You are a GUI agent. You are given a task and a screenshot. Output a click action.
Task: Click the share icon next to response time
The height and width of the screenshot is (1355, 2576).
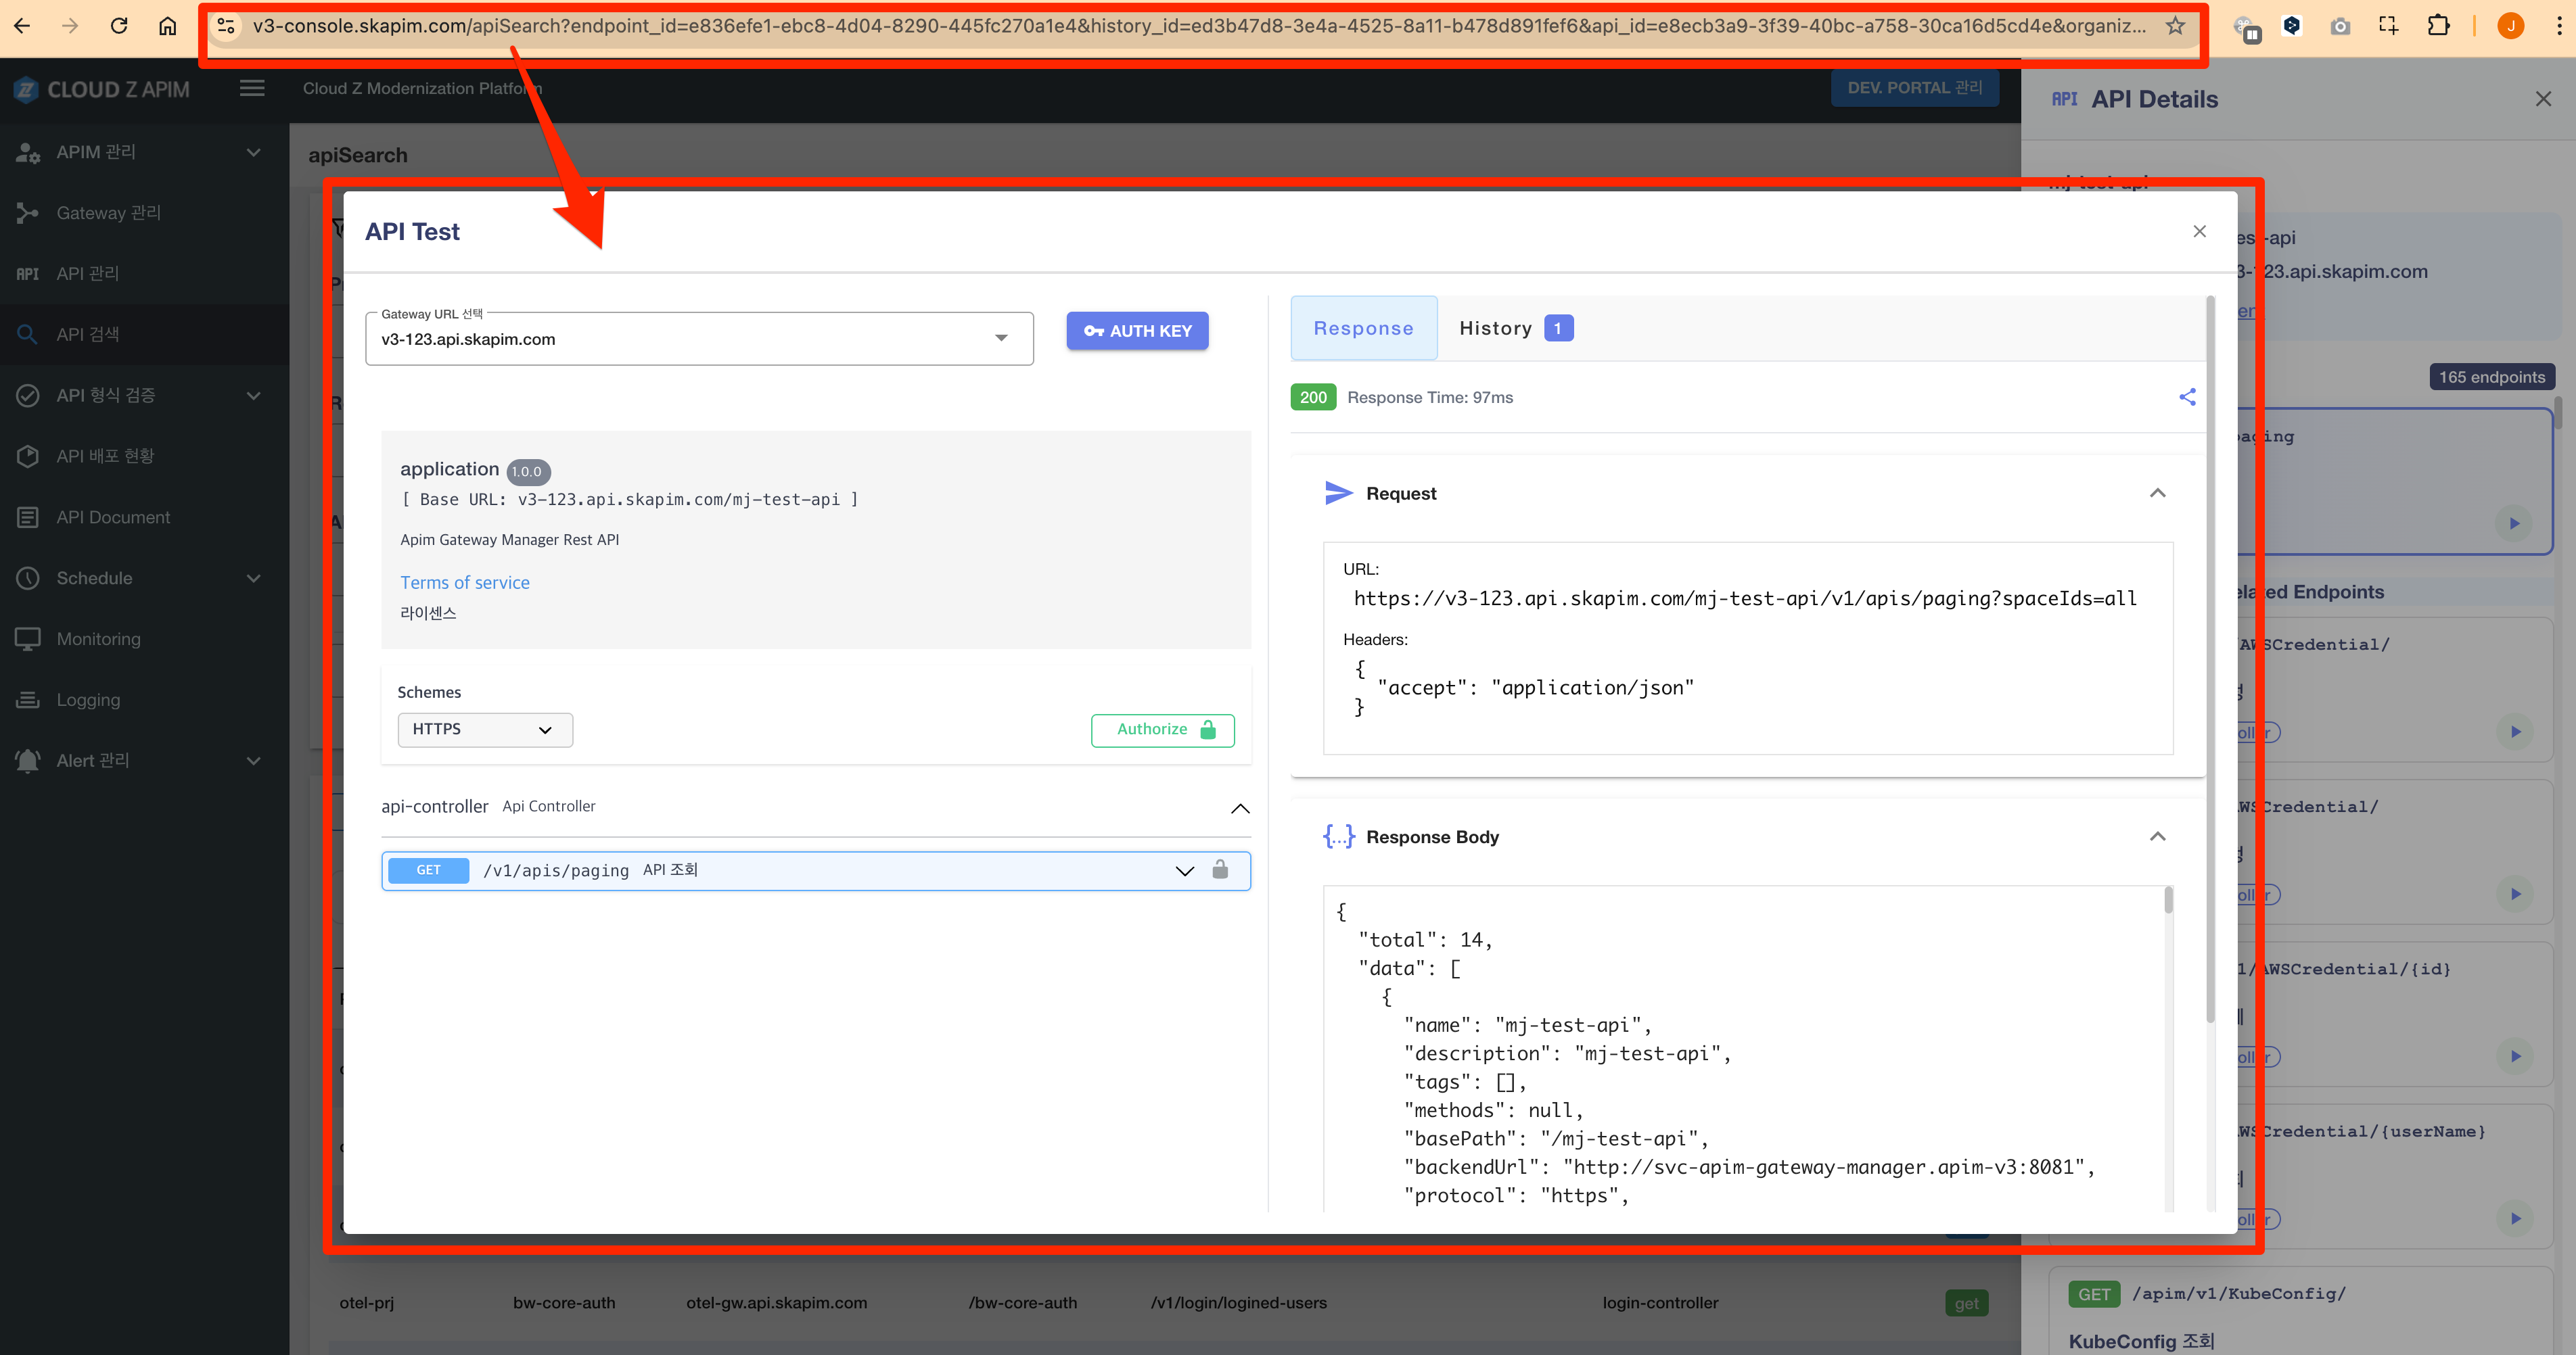(2187, 397)
